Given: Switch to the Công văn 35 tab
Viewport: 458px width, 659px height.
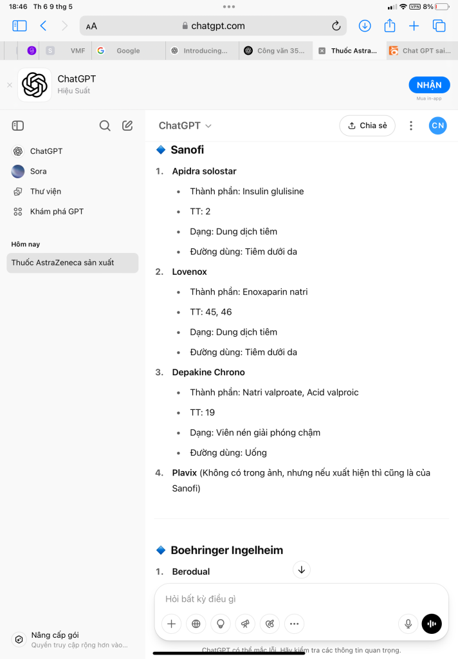Looking at the screenshot, I should (x=276, y=51).
